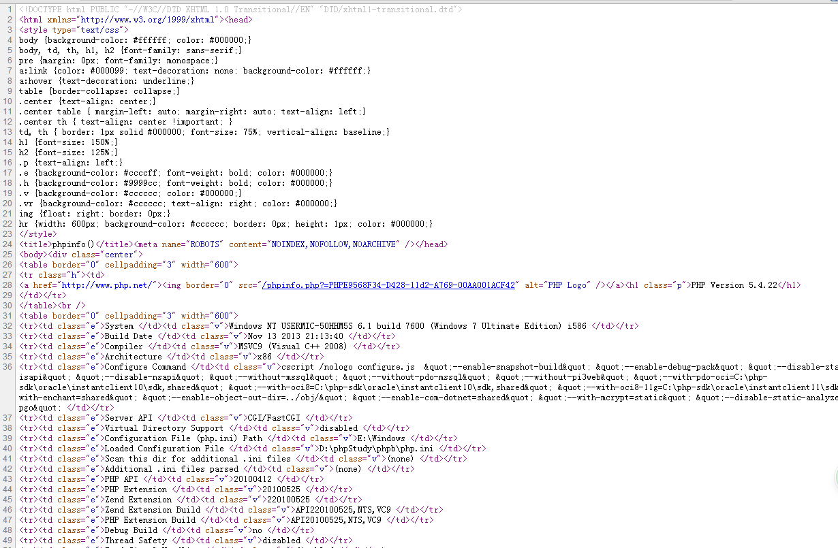Image resolution: width=838 pixels, height=548 pixels.
Task: Click the a:link CSS rule line
Action: point(195,71)
